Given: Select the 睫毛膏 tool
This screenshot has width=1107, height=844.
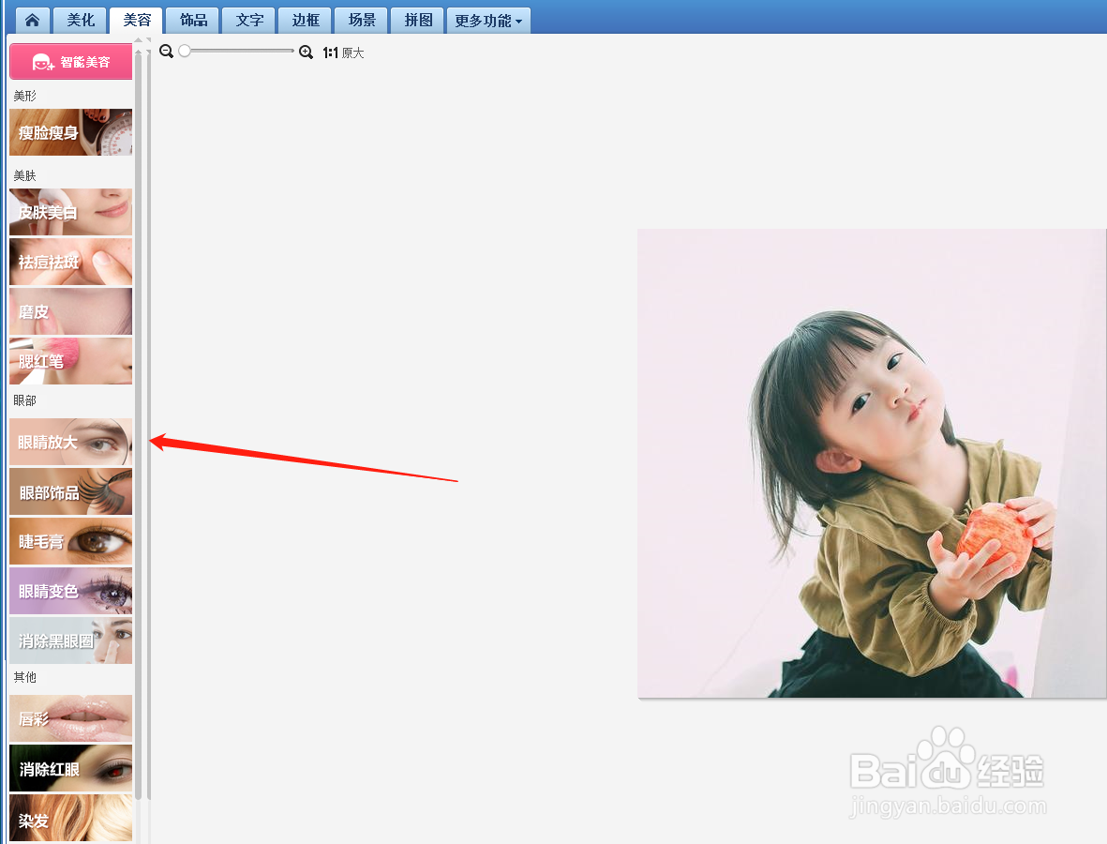Looking at the screenshot, I should (70, 541).
